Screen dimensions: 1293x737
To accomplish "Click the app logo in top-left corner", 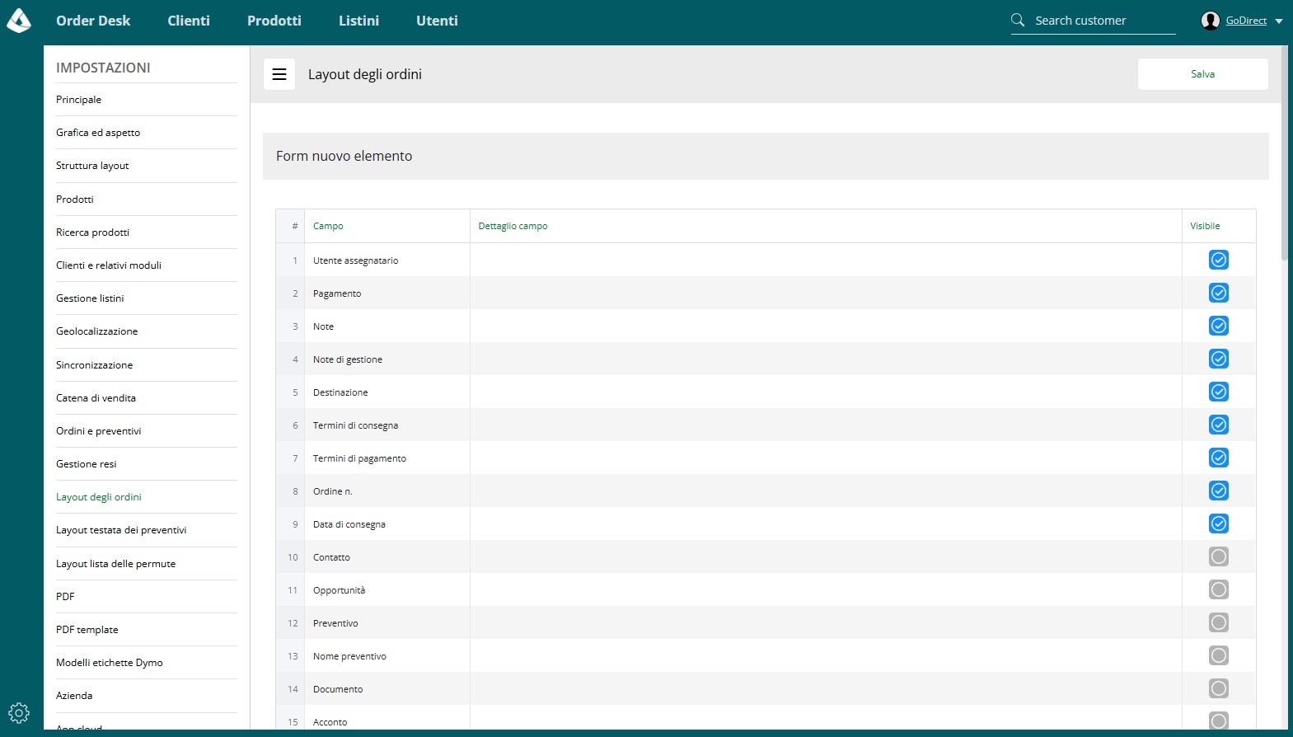I will pyautogui.click(x=19, y=21).
